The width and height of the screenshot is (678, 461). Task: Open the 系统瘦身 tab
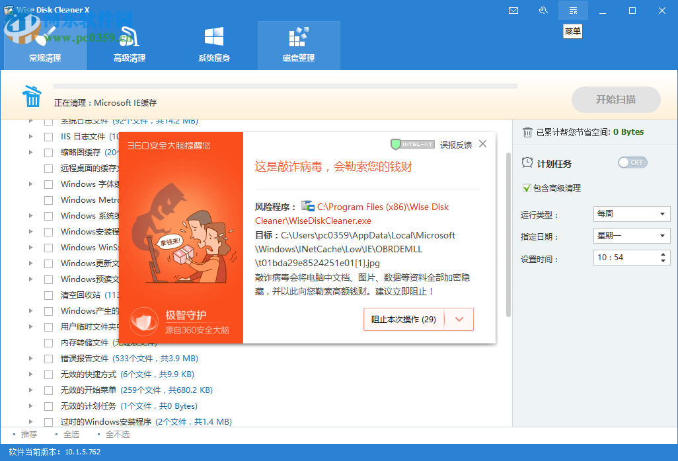pos(214,46)
